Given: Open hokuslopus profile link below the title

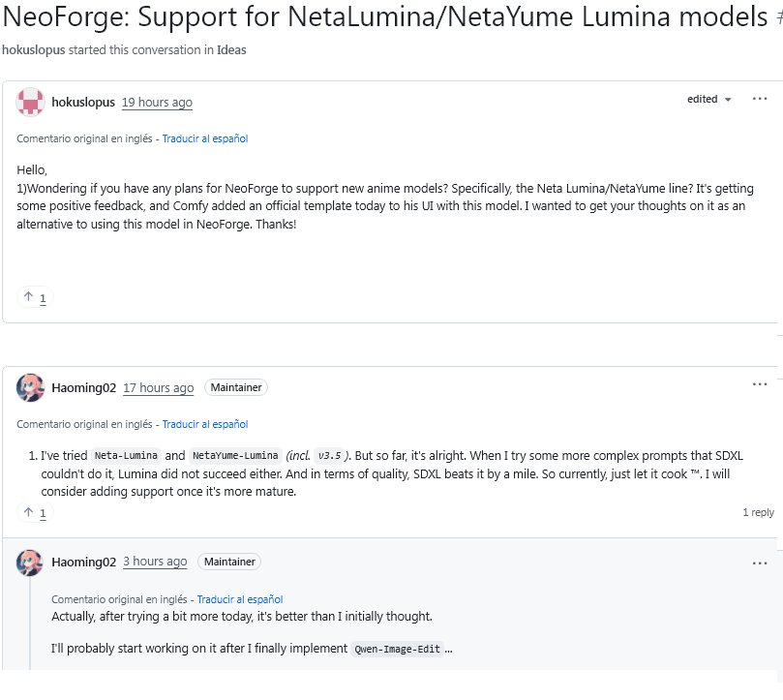Looking at the screenshot, I should tap(33, 50).
